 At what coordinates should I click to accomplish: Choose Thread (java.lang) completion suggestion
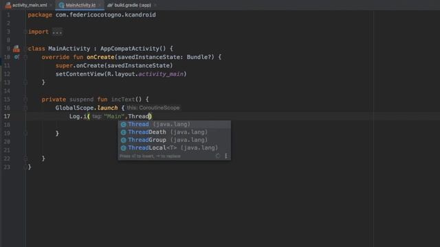coord(174,124)
